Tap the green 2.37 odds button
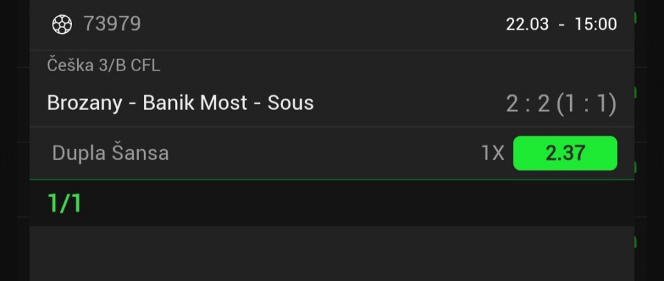 [x=564, y=153]
